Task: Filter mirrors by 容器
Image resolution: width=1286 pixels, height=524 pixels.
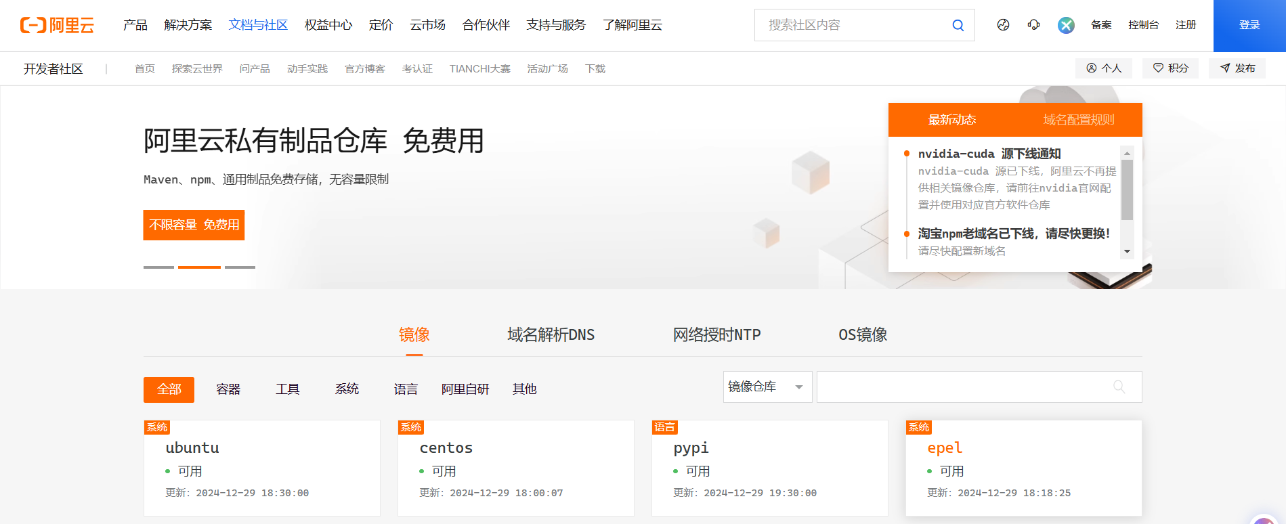Action: click(228, 389)
